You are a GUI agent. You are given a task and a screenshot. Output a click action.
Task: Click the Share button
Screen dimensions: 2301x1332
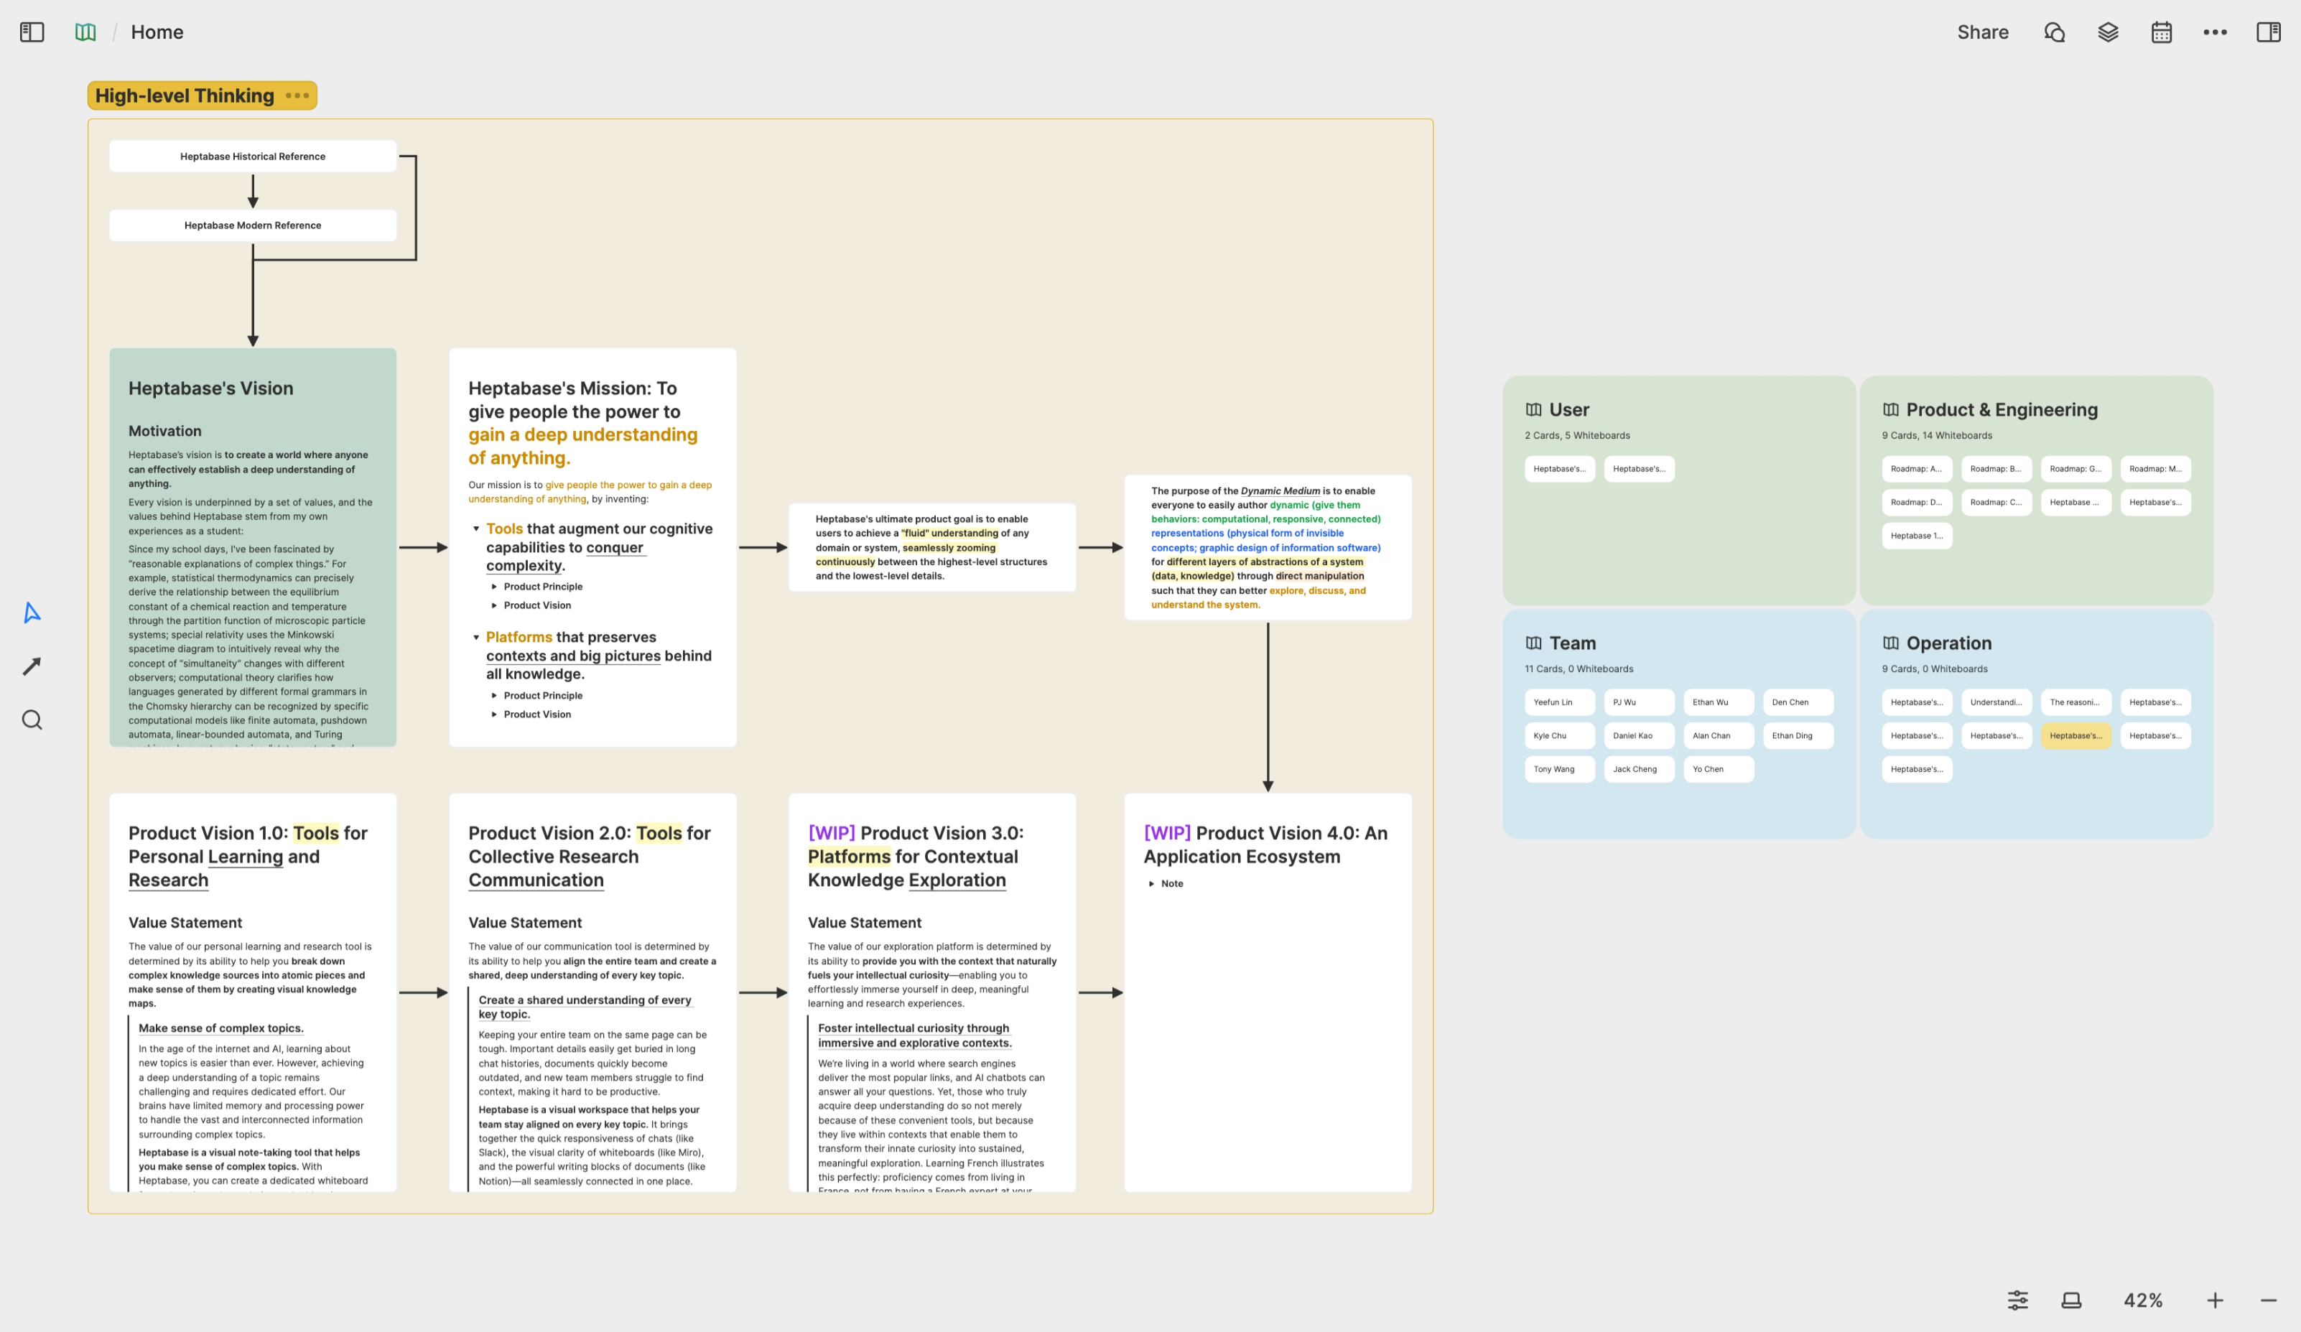[1982, 32]
